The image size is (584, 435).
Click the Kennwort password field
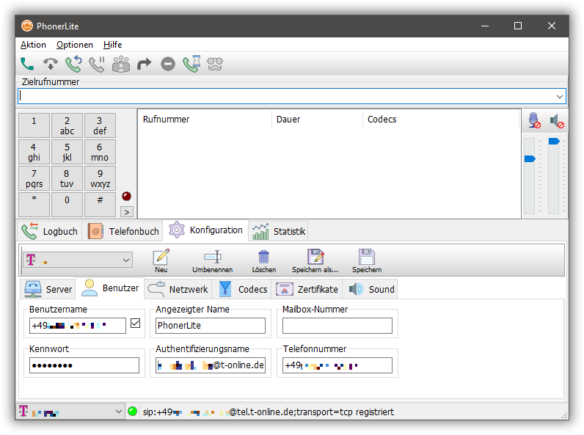click(84, 365)
